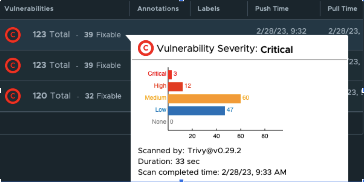Sort by the Pull Time column header
The width and height of the screenshot is (364, 182).
coord(342,9)
